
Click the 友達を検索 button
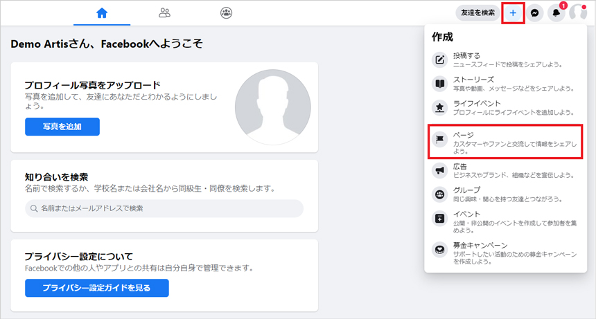pyautogui.click(x=477, y=13)
